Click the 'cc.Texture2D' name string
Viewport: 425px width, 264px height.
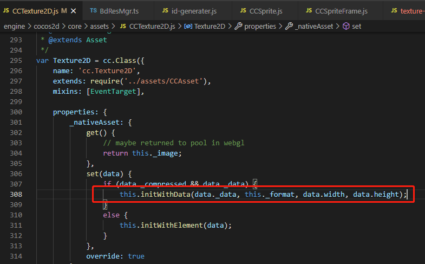coord(107,71)
